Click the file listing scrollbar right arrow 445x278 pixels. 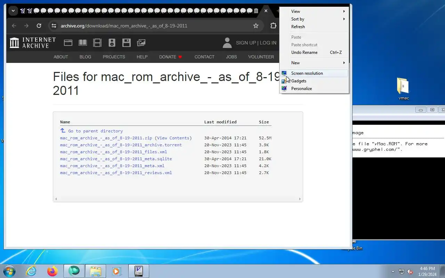point(300,199)
